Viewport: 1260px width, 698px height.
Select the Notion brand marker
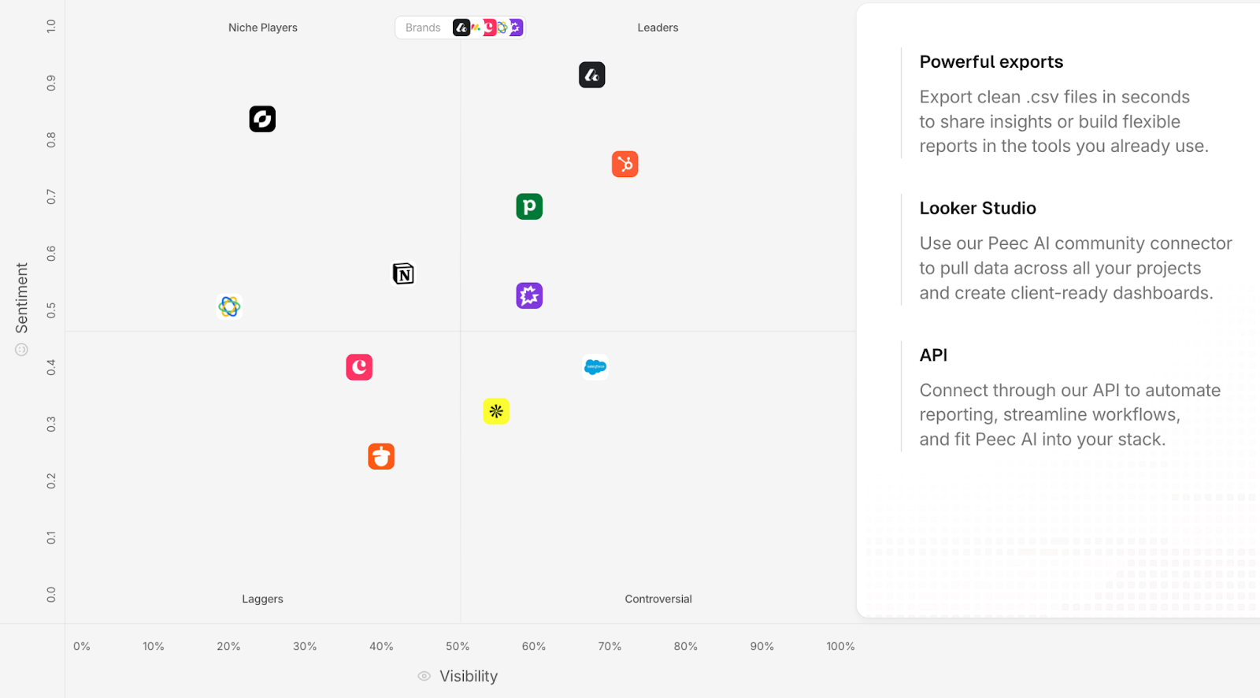[403, 273]
